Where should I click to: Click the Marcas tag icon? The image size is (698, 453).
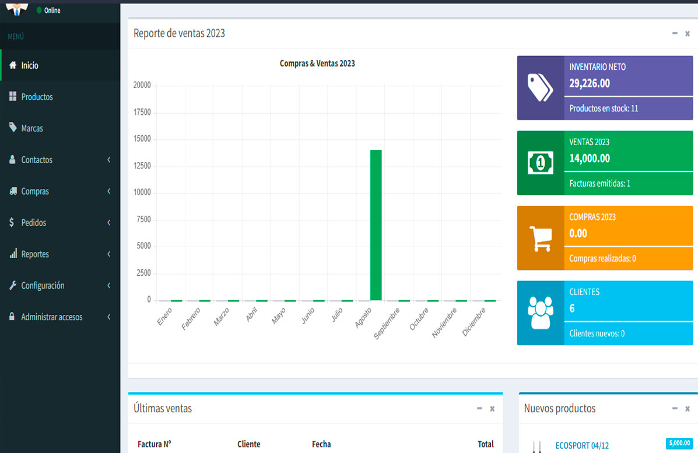(x=13, y=128)
